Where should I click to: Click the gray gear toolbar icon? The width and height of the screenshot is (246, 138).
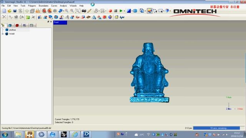[x=55, y=11]
